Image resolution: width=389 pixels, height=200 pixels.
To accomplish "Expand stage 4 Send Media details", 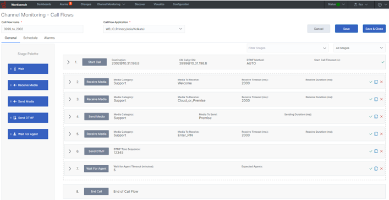I will tap(70, 116).
